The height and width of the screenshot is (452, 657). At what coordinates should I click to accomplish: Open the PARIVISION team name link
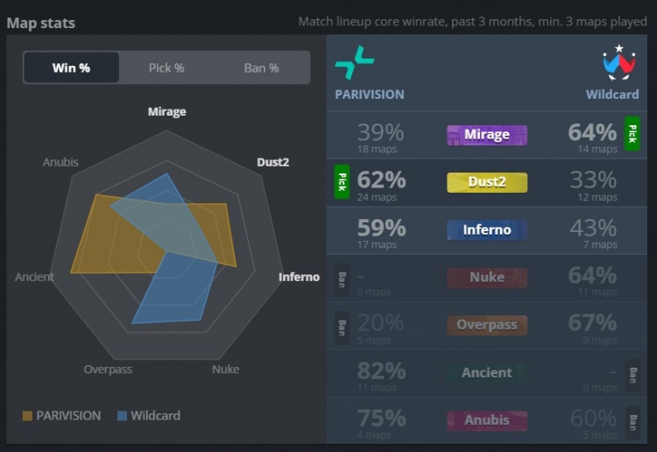(370, 94)
